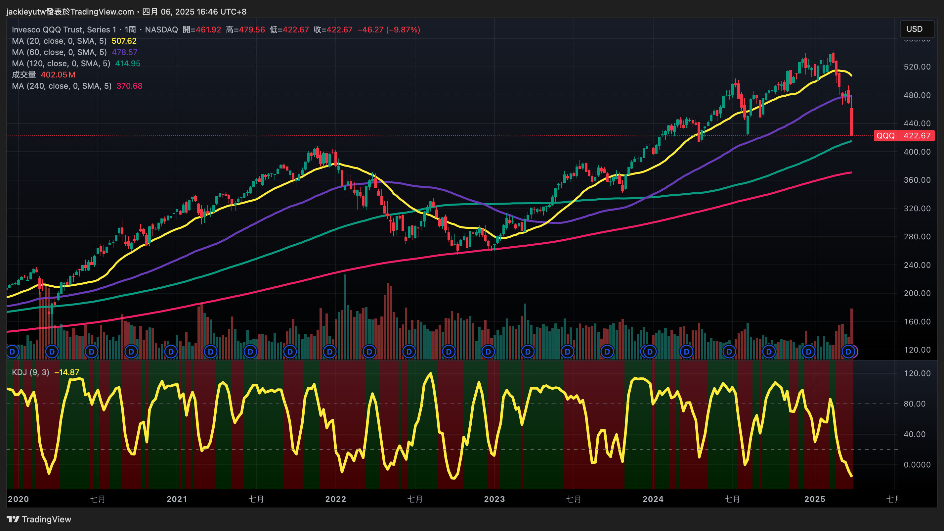The height and width of the screenshot is (531, 944).
Task: Select the MA 240 indicator legend
Action: click(x=61, y=86)
